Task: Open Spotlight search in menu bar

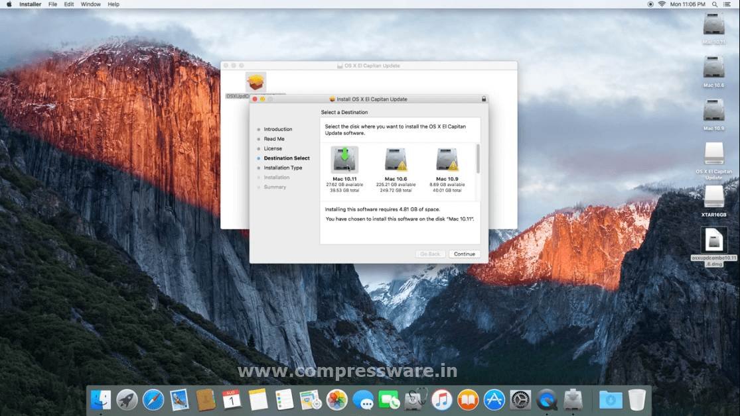Action: 715,4
